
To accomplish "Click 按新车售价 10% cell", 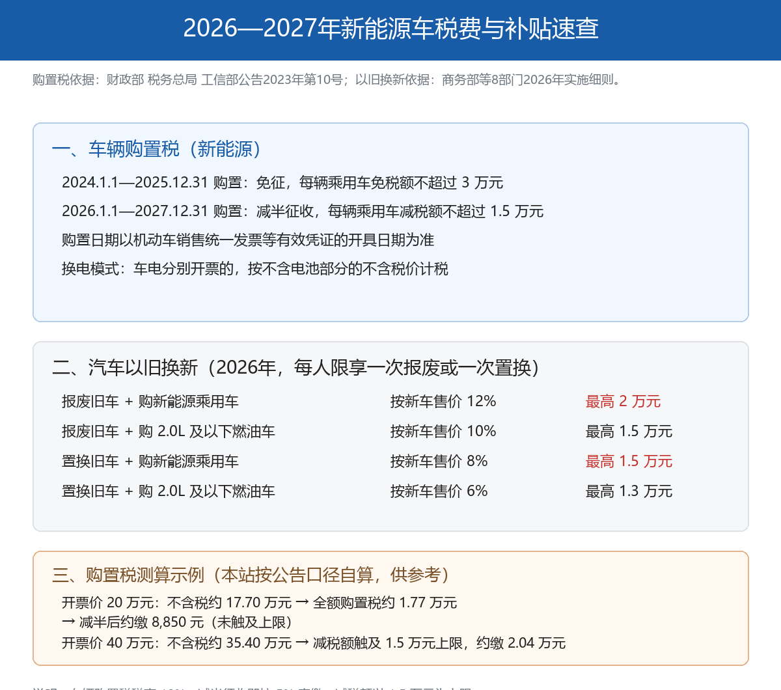I will click(443, 432).
